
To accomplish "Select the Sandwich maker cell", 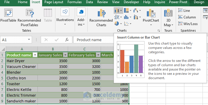I will [x=22, y=101].
